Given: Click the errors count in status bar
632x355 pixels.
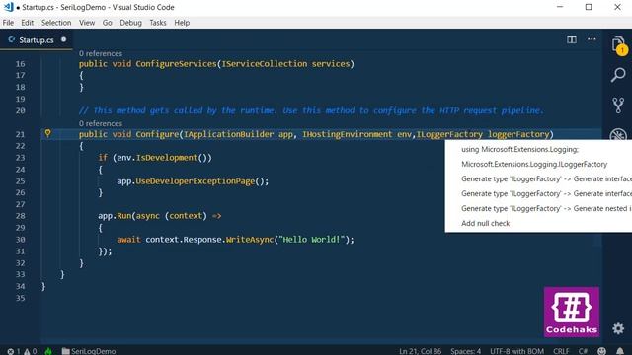Looking at the screenshot, I should click(13, 351).
